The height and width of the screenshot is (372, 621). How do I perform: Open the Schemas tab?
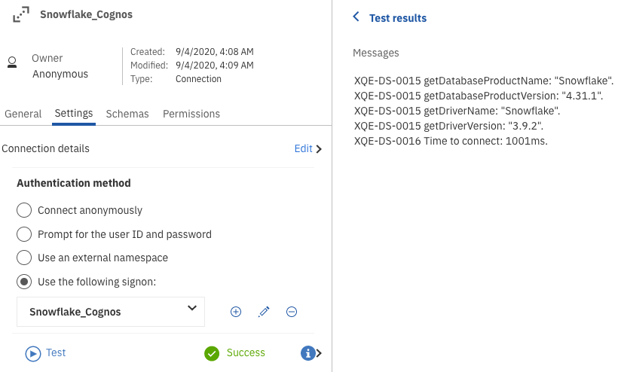coord(127,114)
